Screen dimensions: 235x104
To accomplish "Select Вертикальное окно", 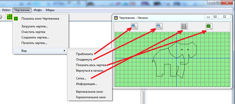I will pyautogui.click(x=89, y=92).
